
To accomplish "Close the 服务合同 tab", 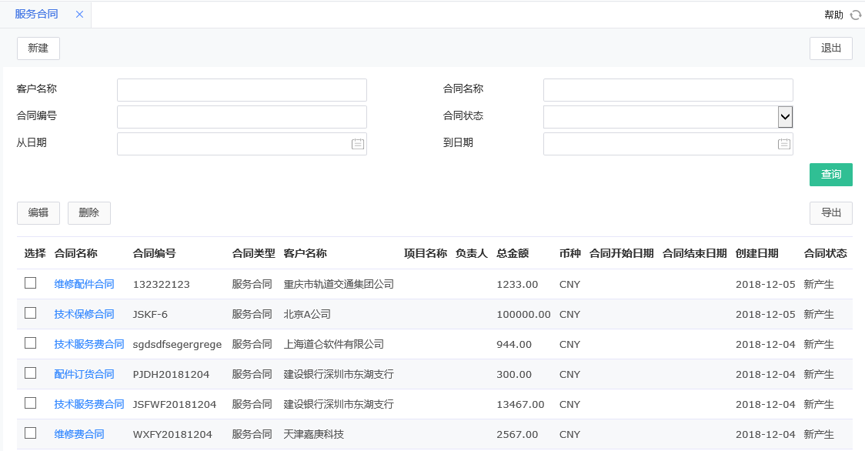I will tap(79, 14).
